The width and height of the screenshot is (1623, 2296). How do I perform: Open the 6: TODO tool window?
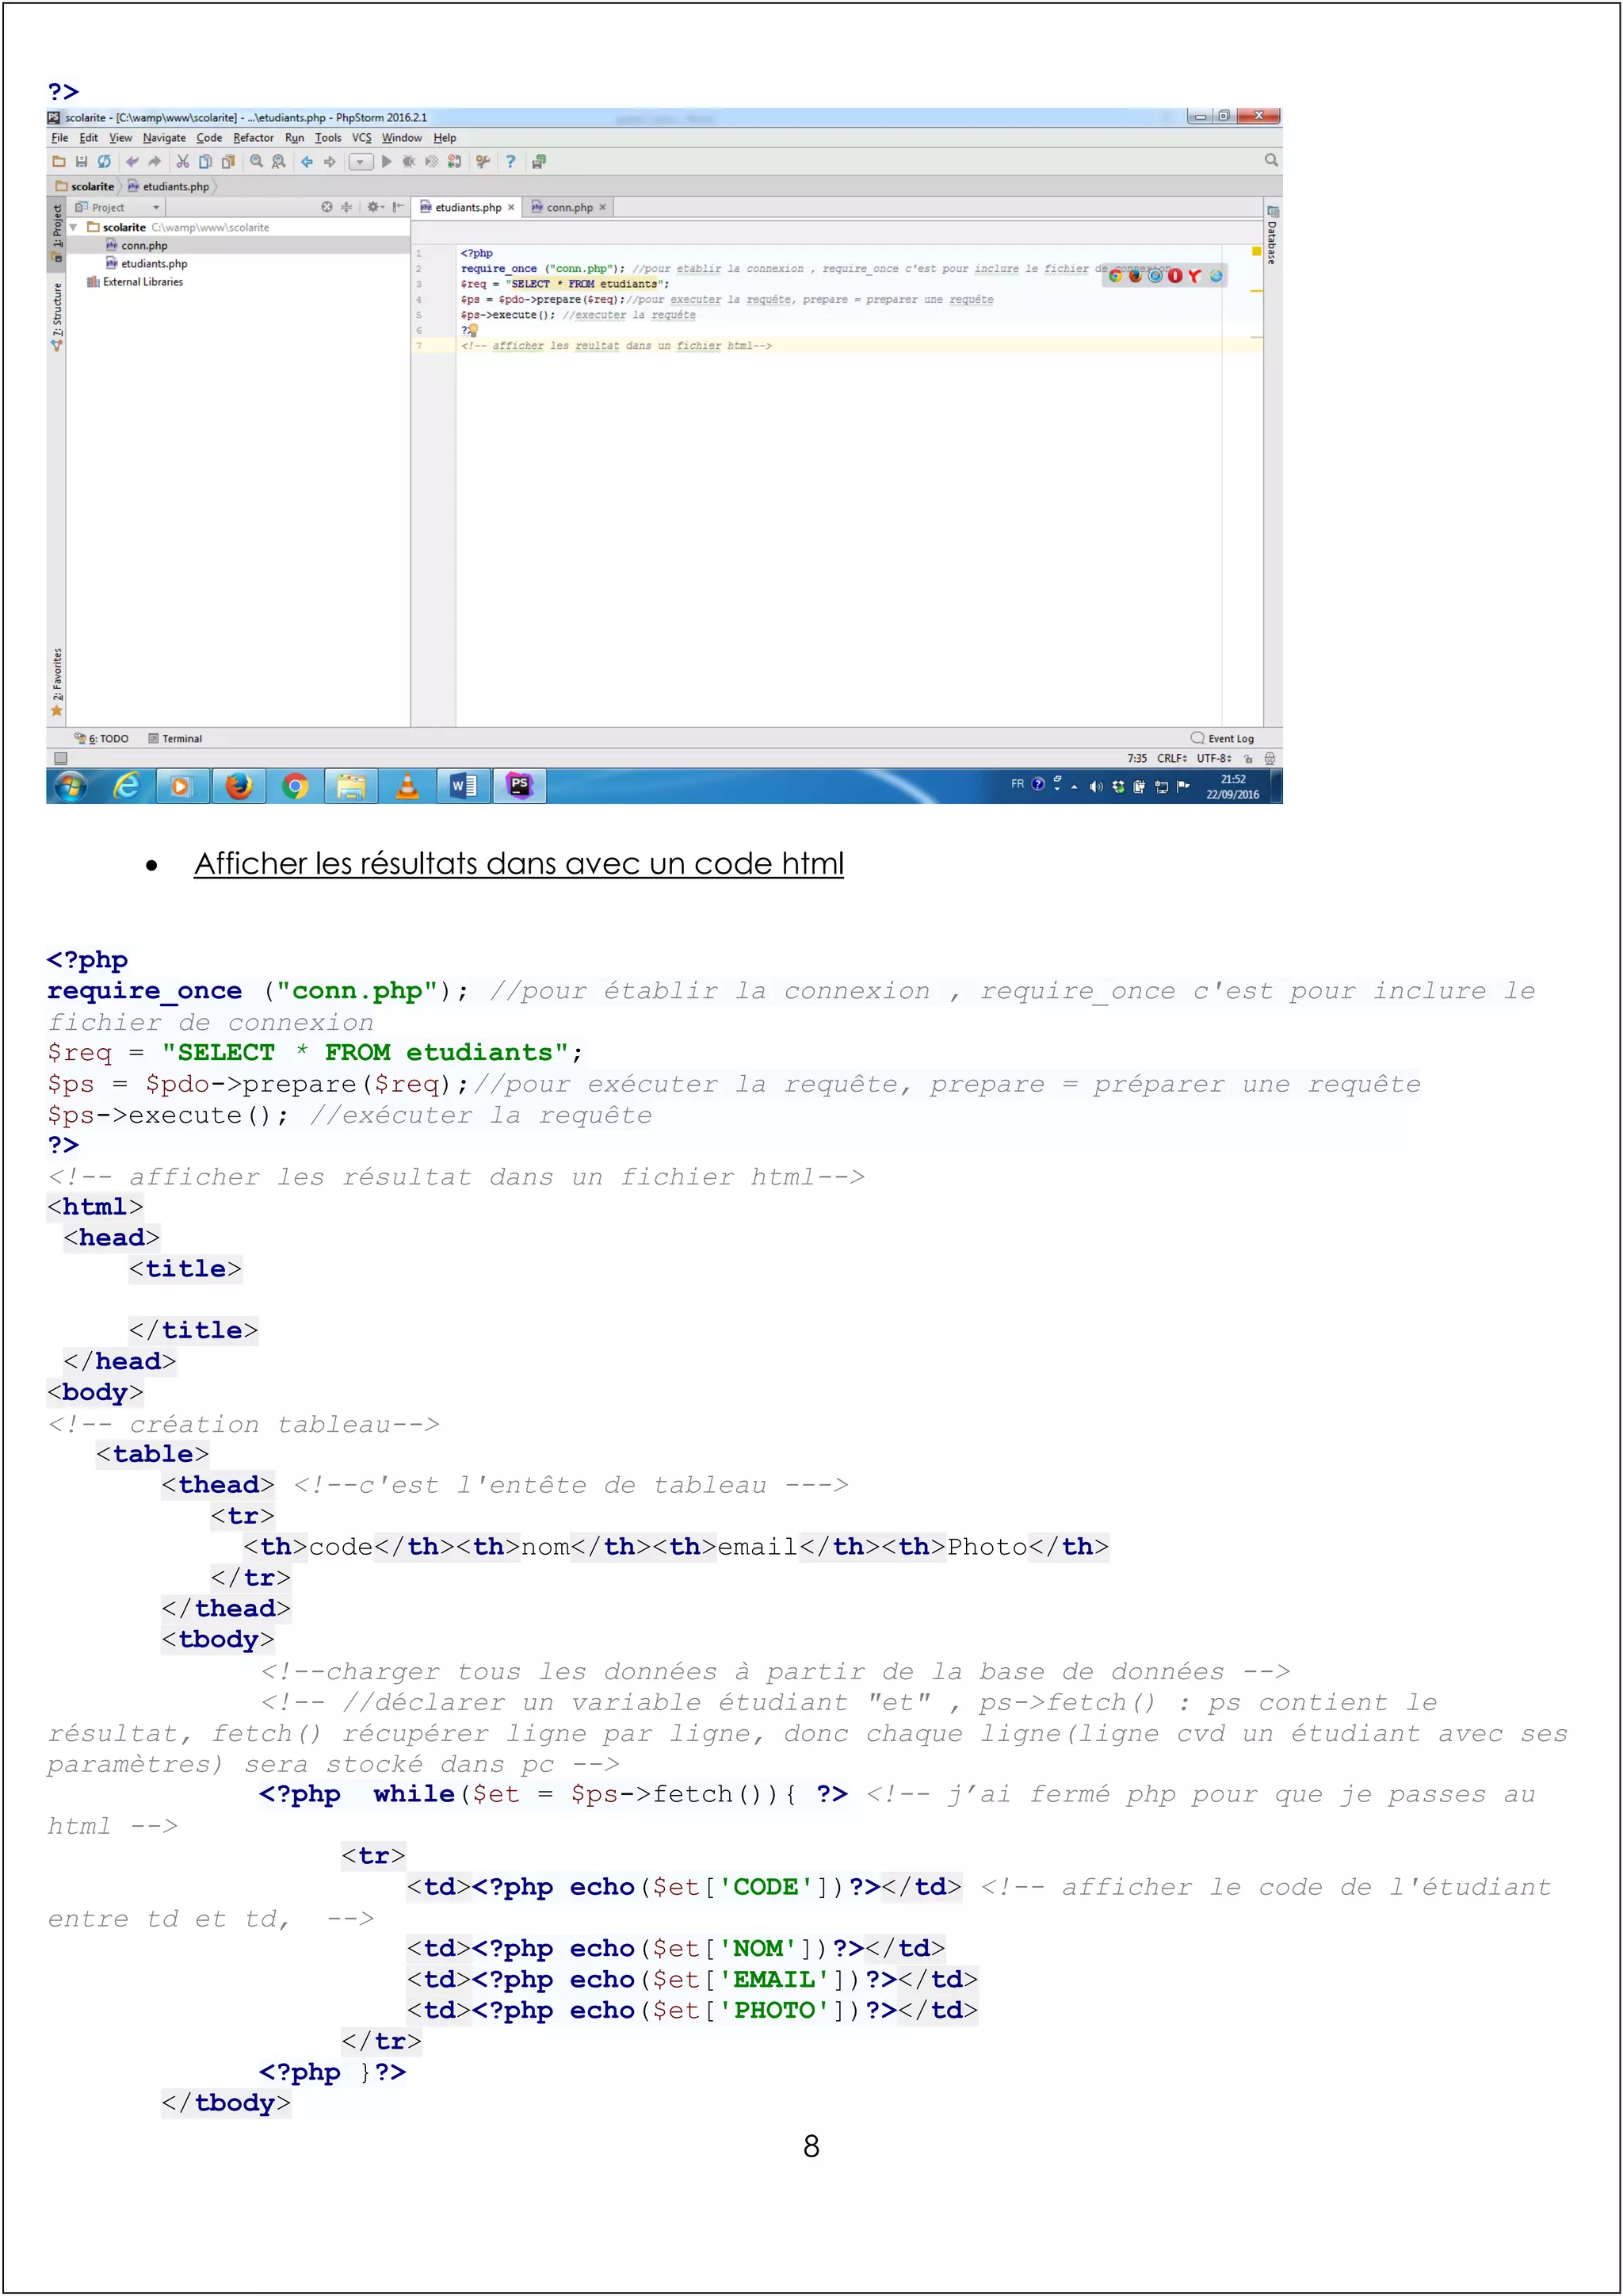pyautogui.click(x=102, y=739)
